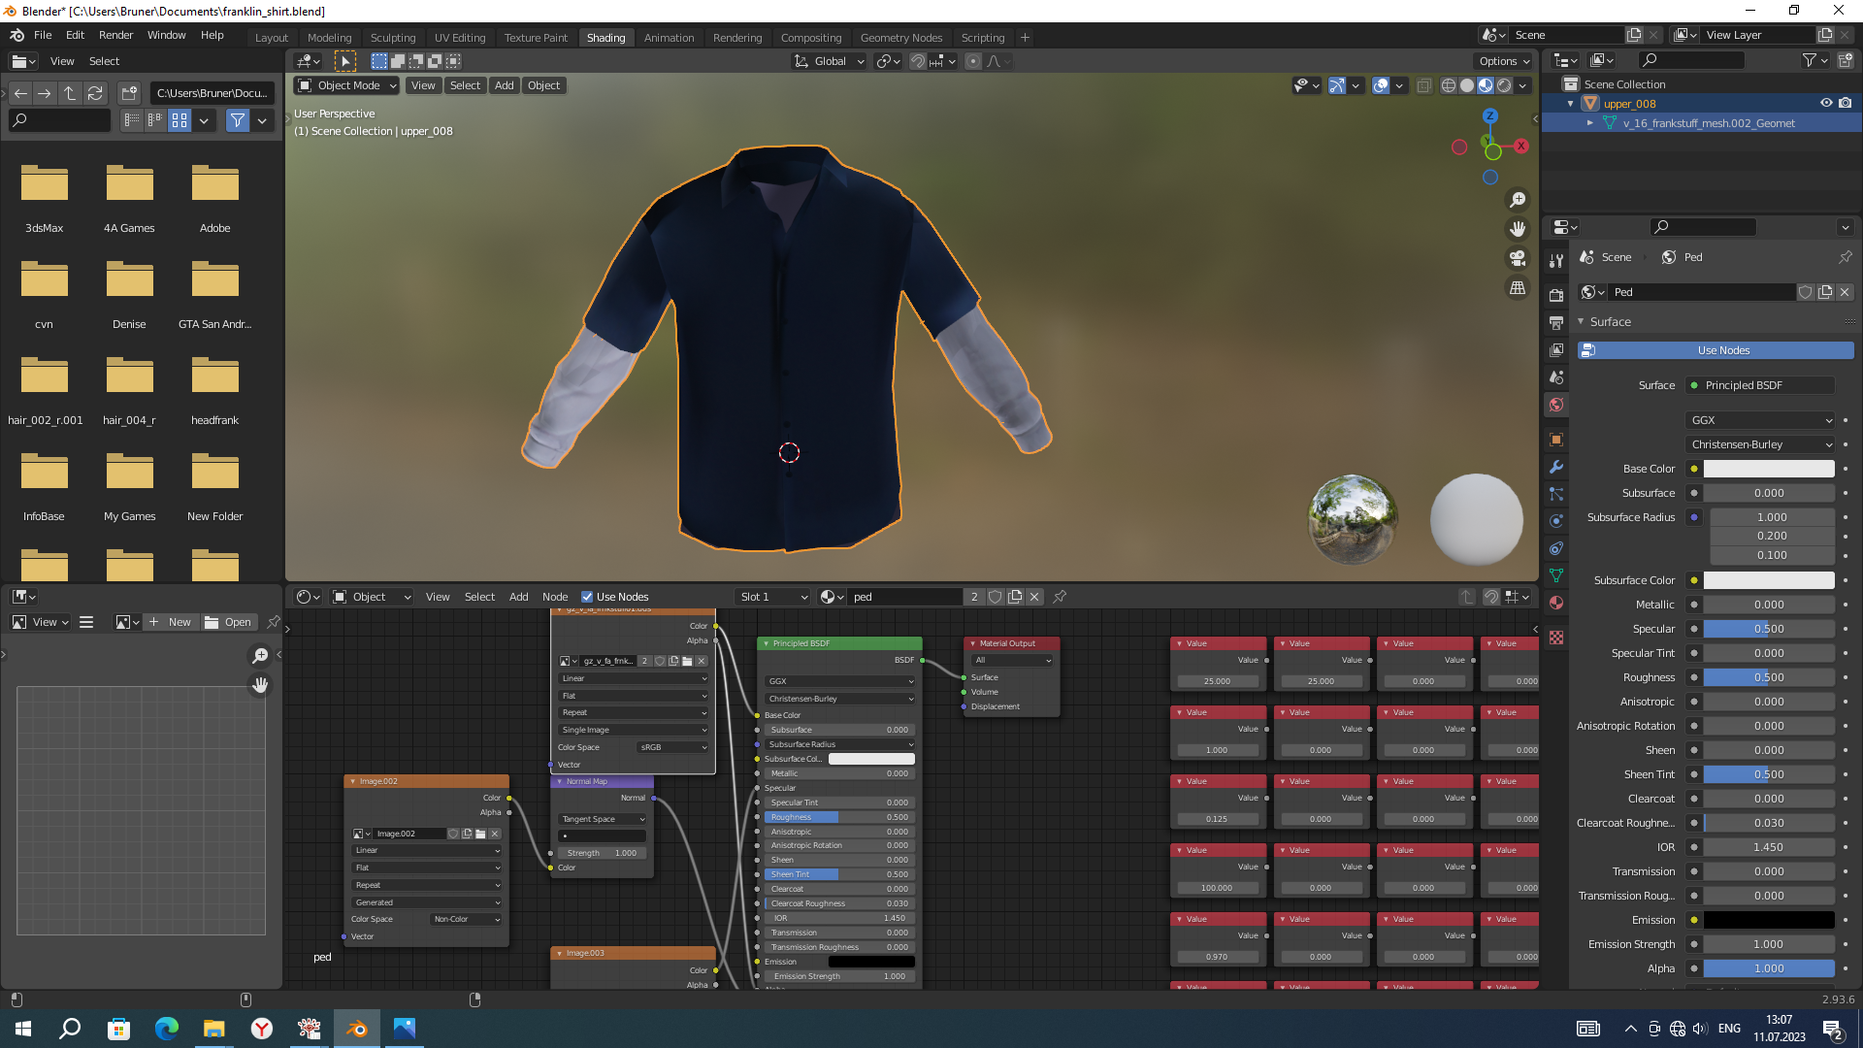
Task: Add new collection in outliner
Action: coord(1845,60)
